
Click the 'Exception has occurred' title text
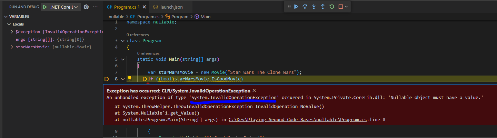178,91
